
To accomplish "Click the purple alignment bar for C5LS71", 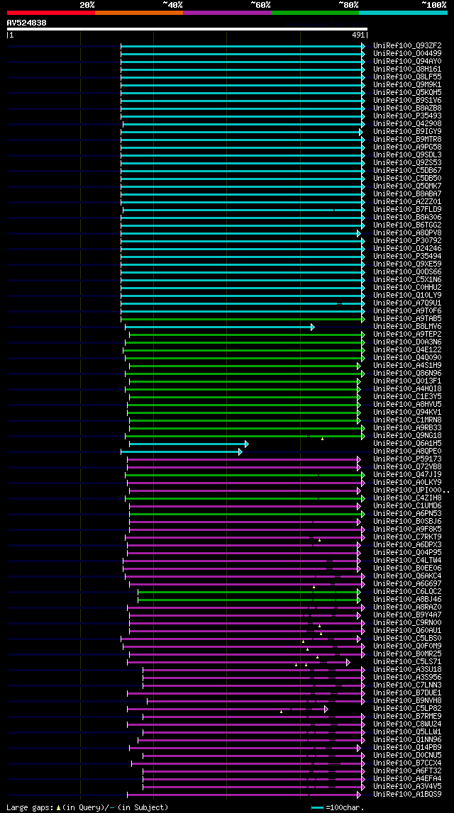I will coord(238,662).
